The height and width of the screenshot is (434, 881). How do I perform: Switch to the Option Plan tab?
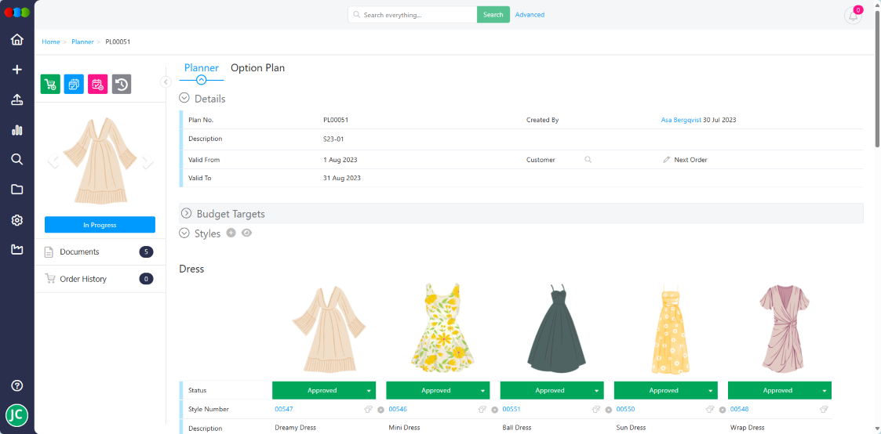coord(257,68)
